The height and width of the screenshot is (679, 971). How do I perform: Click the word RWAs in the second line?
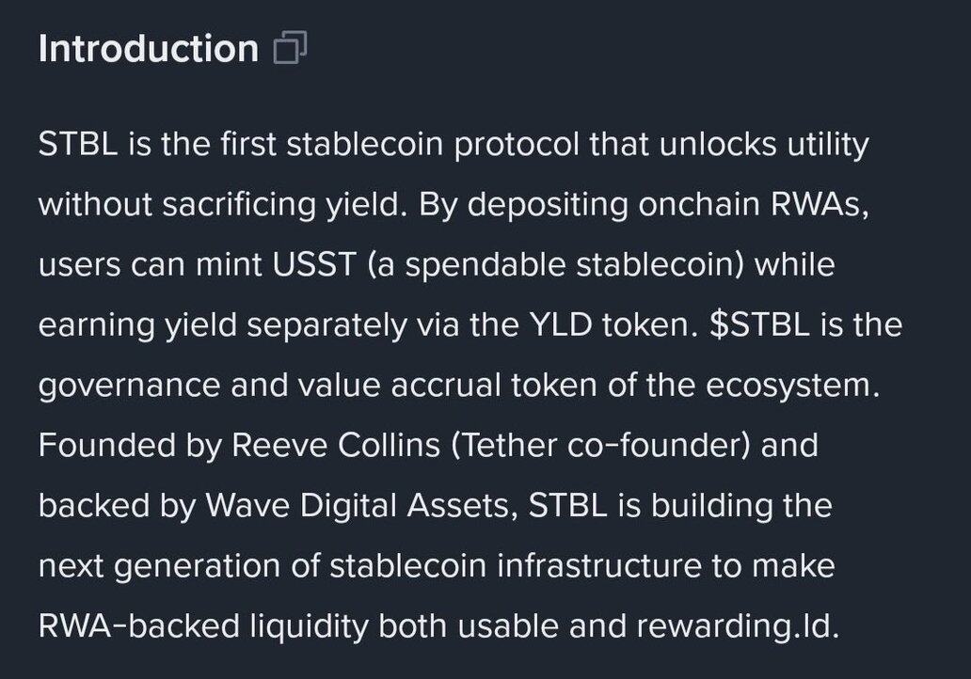(x=820, y=204)
